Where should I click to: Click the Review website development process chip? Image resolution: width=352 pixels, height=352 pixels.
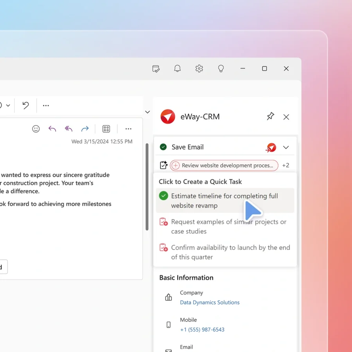click(x=224, y=165)
